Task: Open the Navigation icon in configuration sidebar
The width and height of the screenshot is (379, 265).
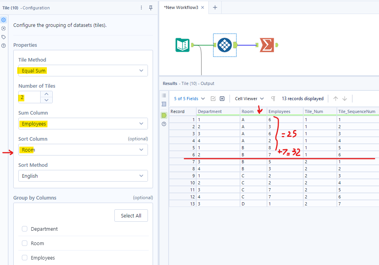Action: [x=4, y=28]
